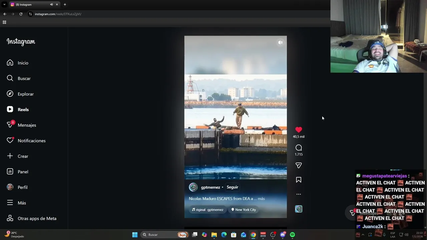Open original audio gptmemez chip
Viewport: 427px width, 240px height.
click(x=207, y=210)
